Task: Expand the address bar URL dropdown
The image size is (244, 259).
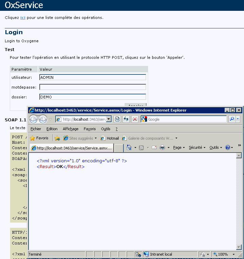Action: (109, 119)
